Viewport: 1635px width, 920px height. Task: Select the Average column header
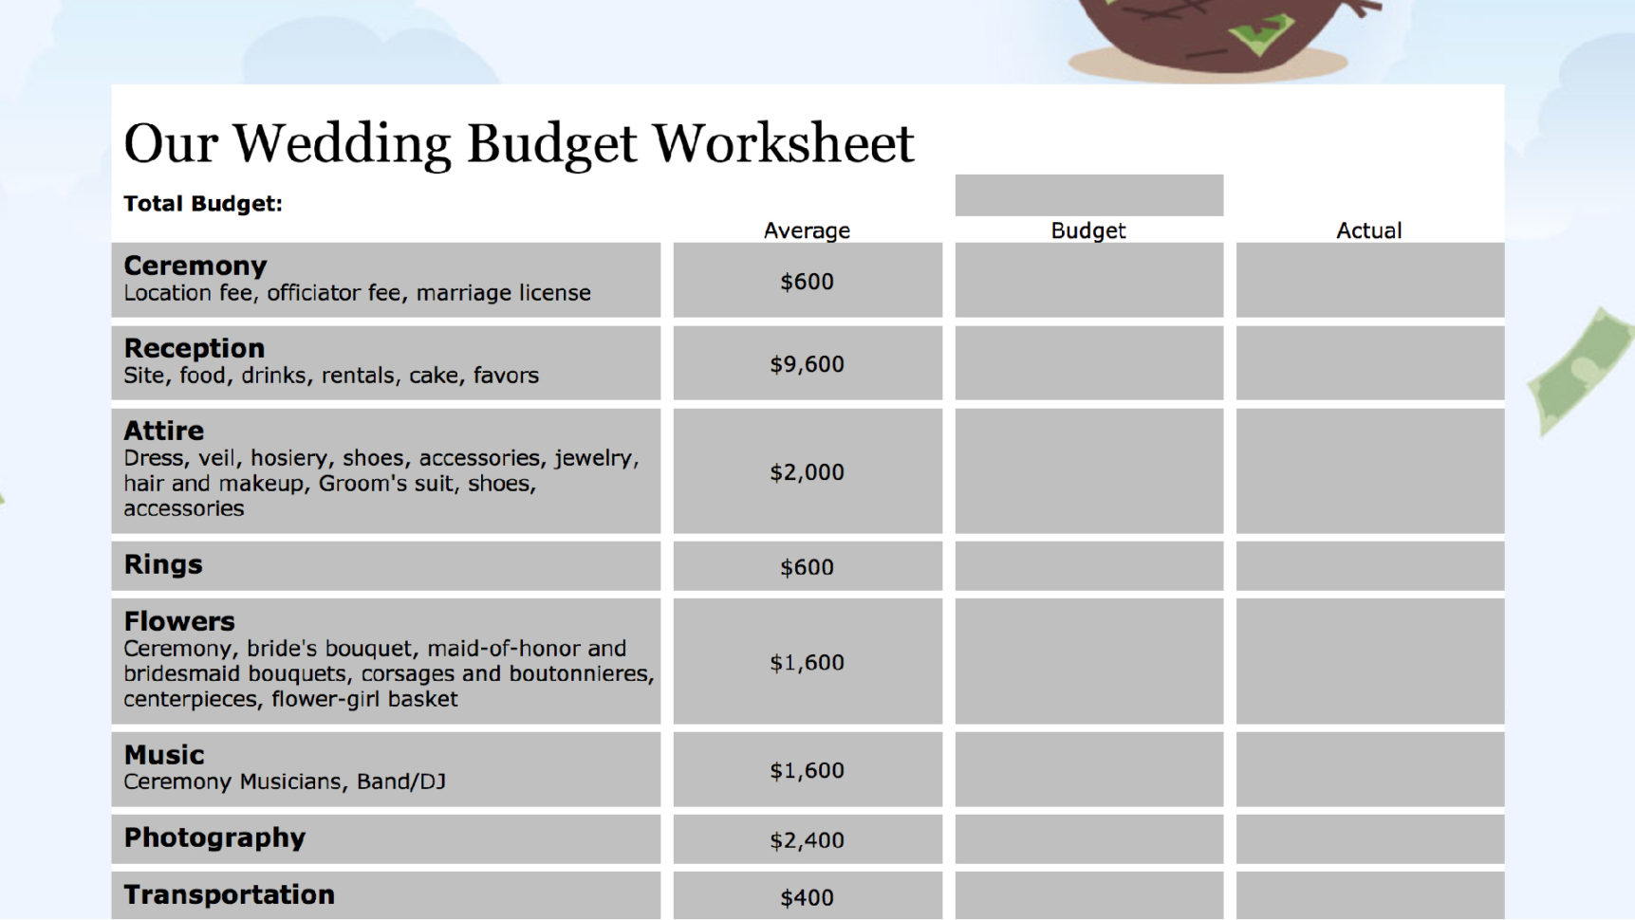pyautogui.click(x=806, y=230)
